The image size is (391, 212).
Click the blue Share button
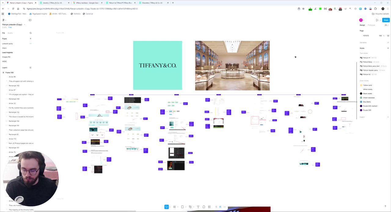click(x=386, y=20)
